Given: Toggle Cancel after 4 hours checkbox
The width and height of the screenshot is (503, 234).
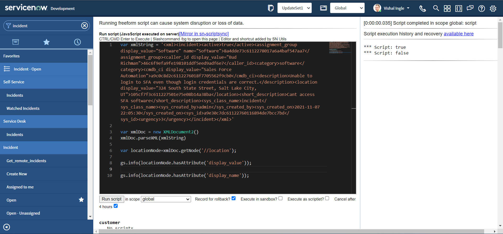Looking at the screenshot, I should [116, 206].
